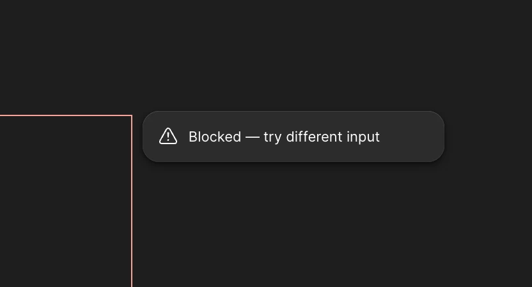Click the toast padding left of the warning icon
The width and height of the screenshot is (532, 287).
pos(151,136)
